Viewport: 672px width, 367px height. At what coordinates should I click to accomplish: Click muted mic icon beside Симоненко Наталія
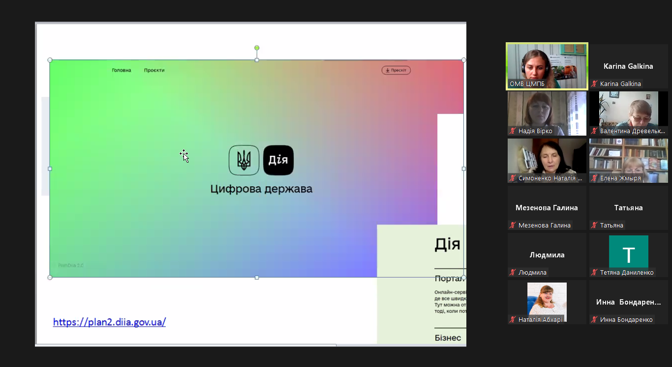513,178
